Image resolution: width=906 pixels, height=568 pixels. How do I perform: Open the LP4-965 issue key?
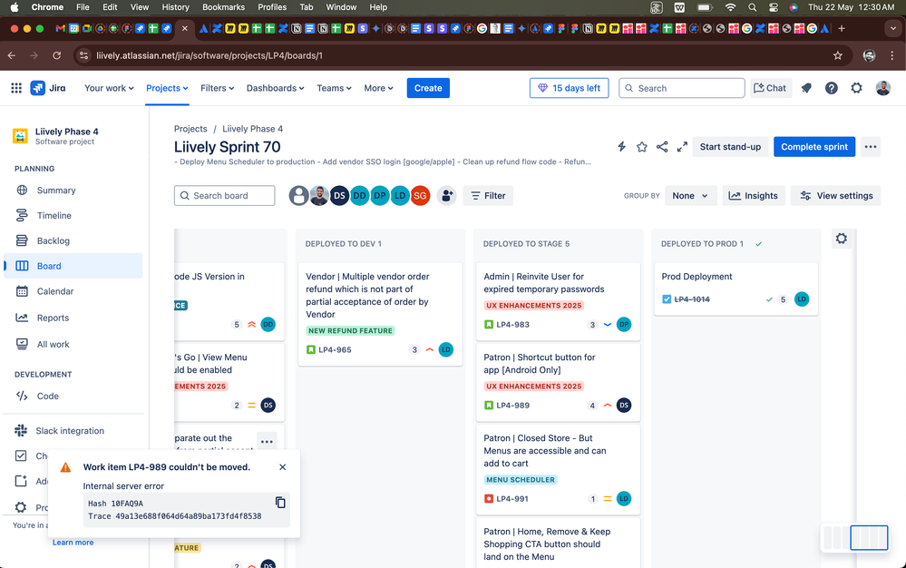click(336, 349)
